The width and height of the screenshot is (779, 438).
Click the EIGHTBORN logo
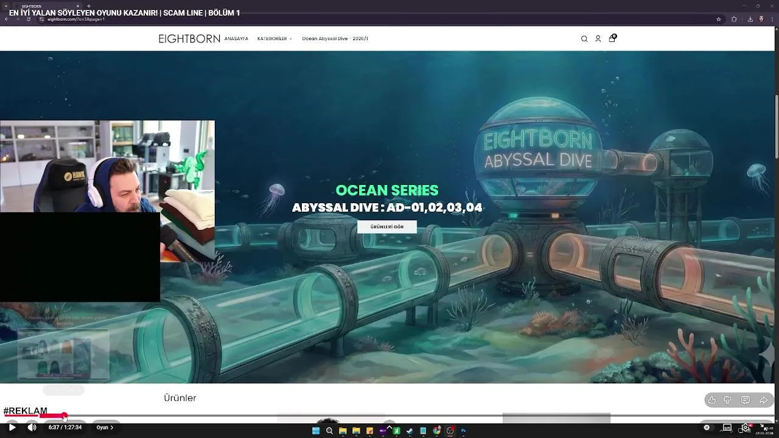pyautogui.click(x=189, y=39)
